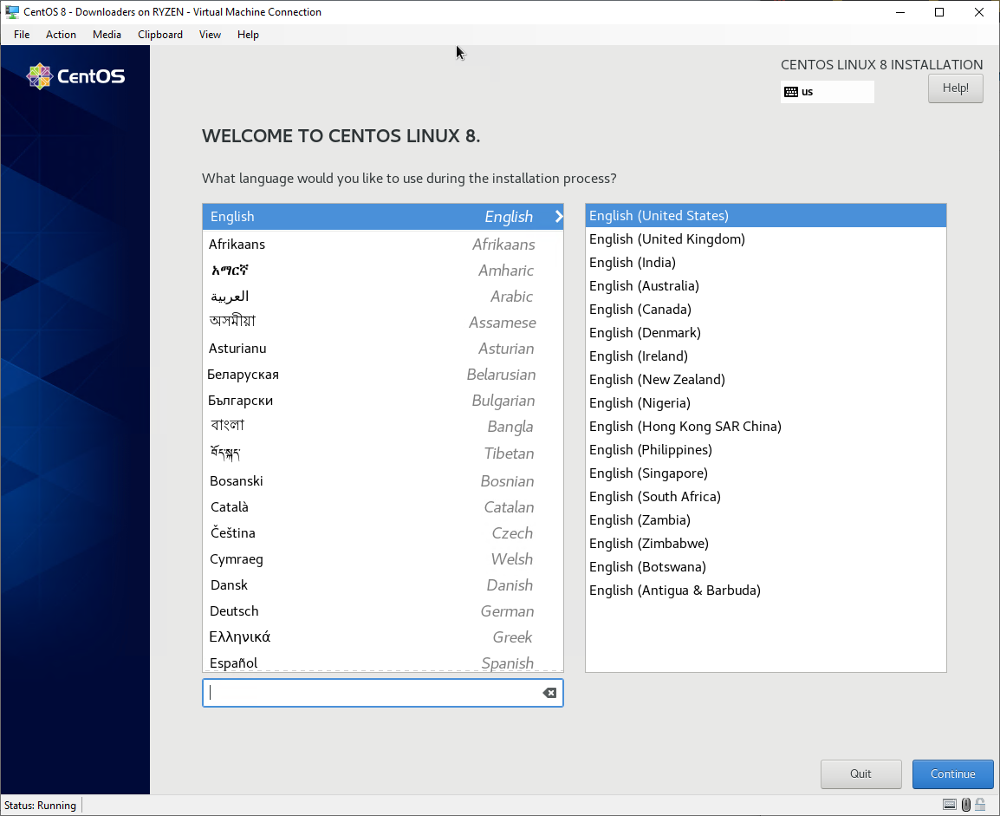
Task: Select Arabic in the language list
Action: click(x=383, y=297)
